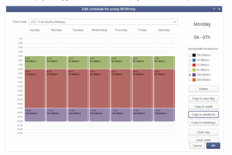
Task: Click the Clear day button
Action: pos(203,132)
